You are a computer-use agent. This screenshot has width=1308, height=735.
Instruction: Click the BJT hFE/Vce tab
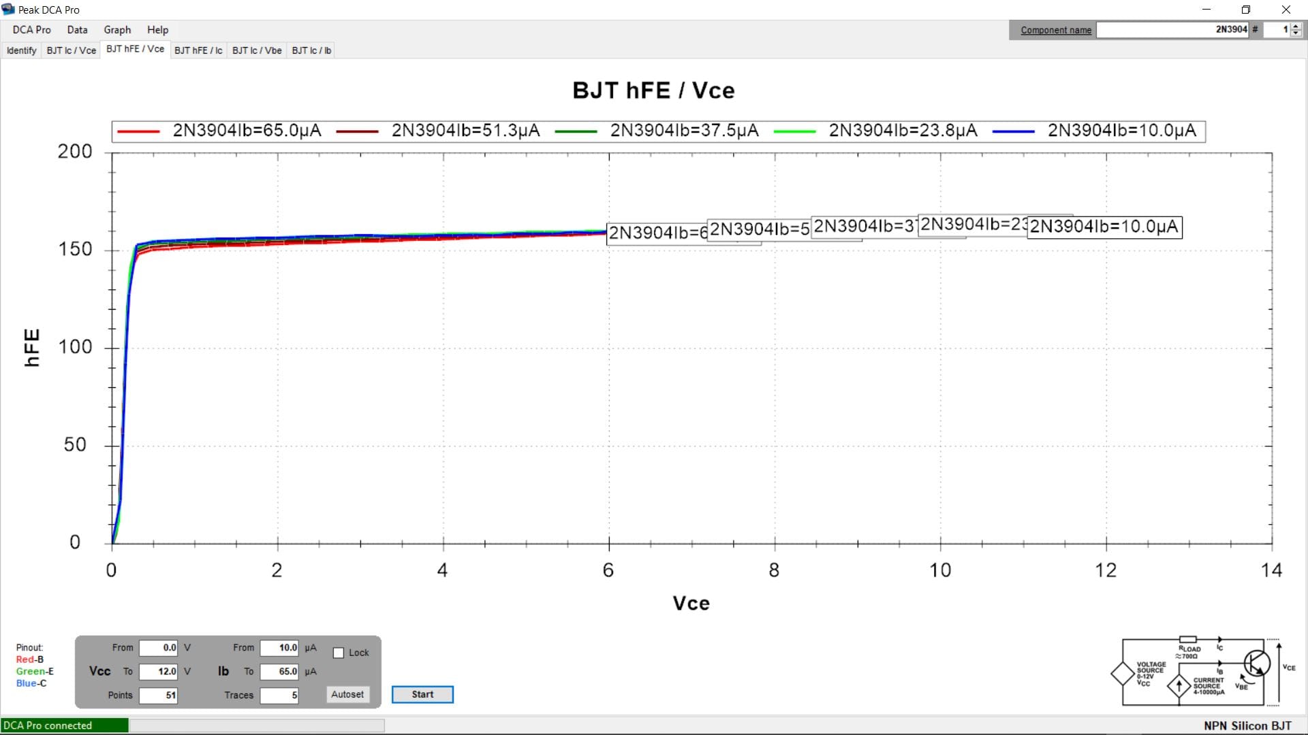tap(135, 50)
